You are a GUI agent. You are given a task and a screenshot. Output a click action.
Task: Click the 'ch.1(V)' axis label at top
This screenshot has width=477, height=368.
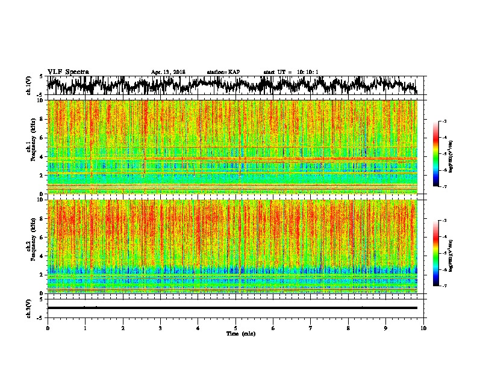tap(29, 85)
